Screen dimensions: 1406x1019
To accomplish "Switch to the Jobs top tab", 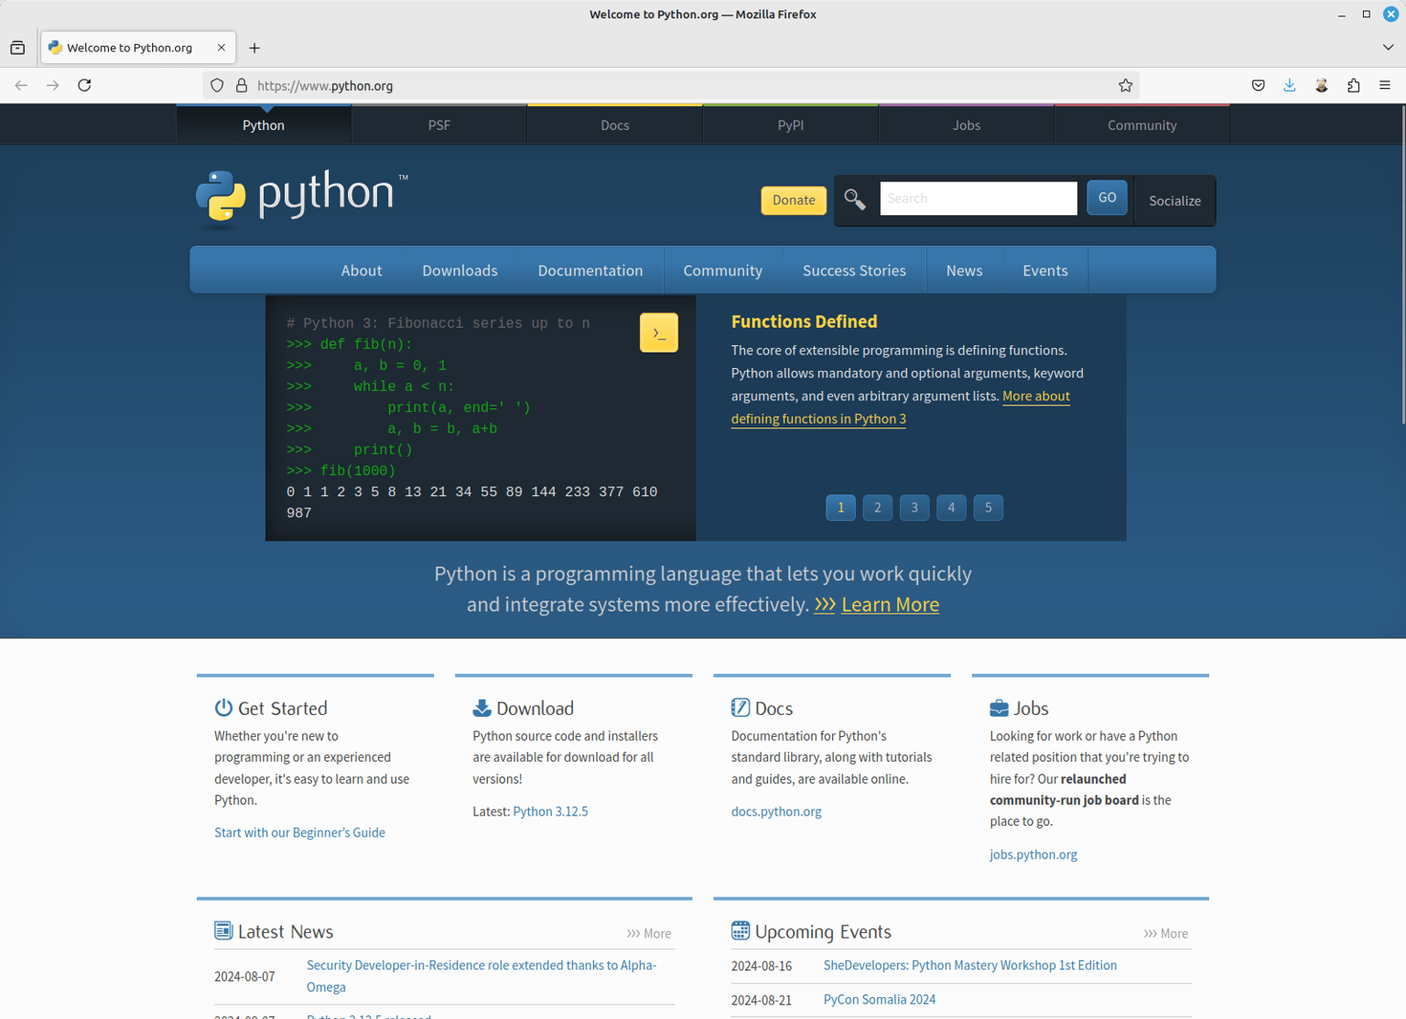I will click(967, 125).
